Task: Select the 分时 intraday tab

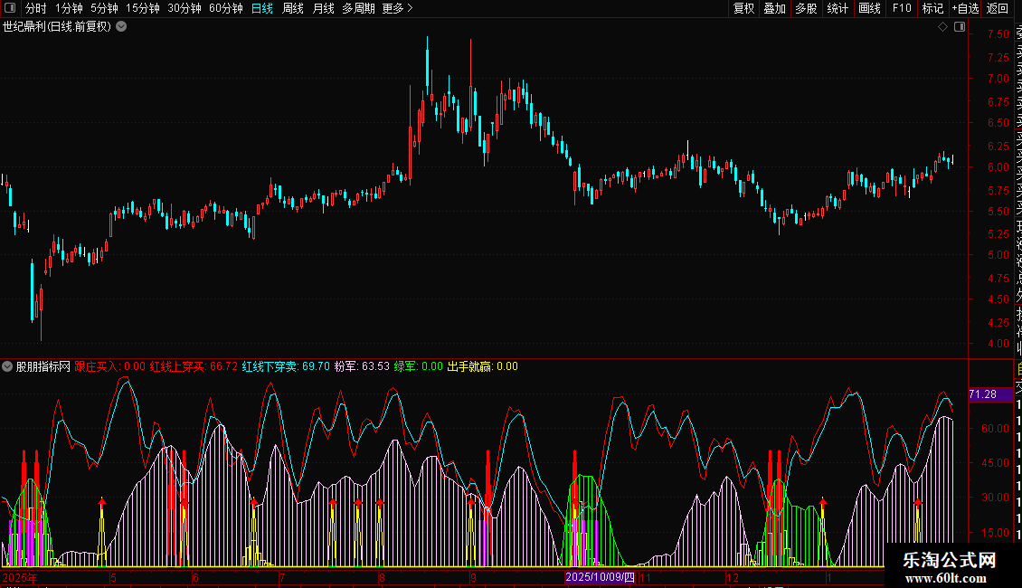Action: (35, 8)
